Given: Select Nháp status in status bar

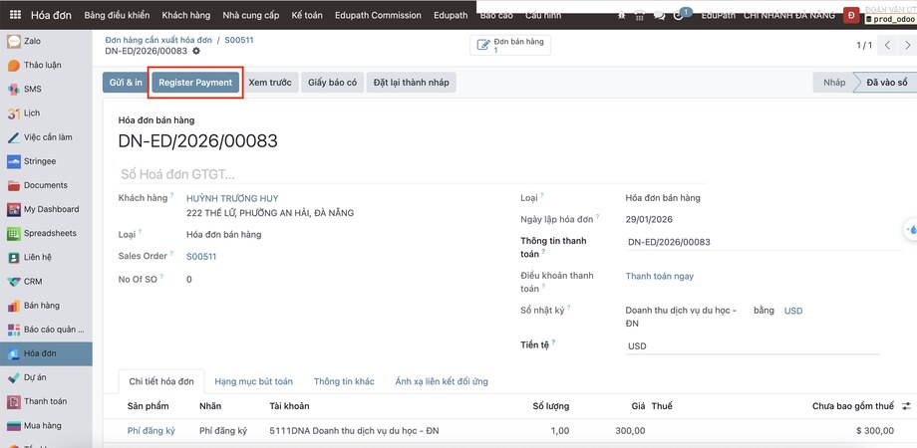Looking at the screenshot, I should [x=834, y=83].
